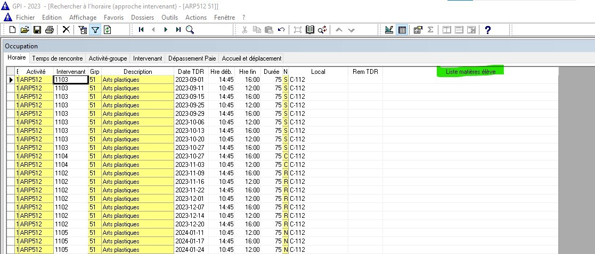Jump to the last record
Screen dimensions: 595x254
[x=178, y=30]
